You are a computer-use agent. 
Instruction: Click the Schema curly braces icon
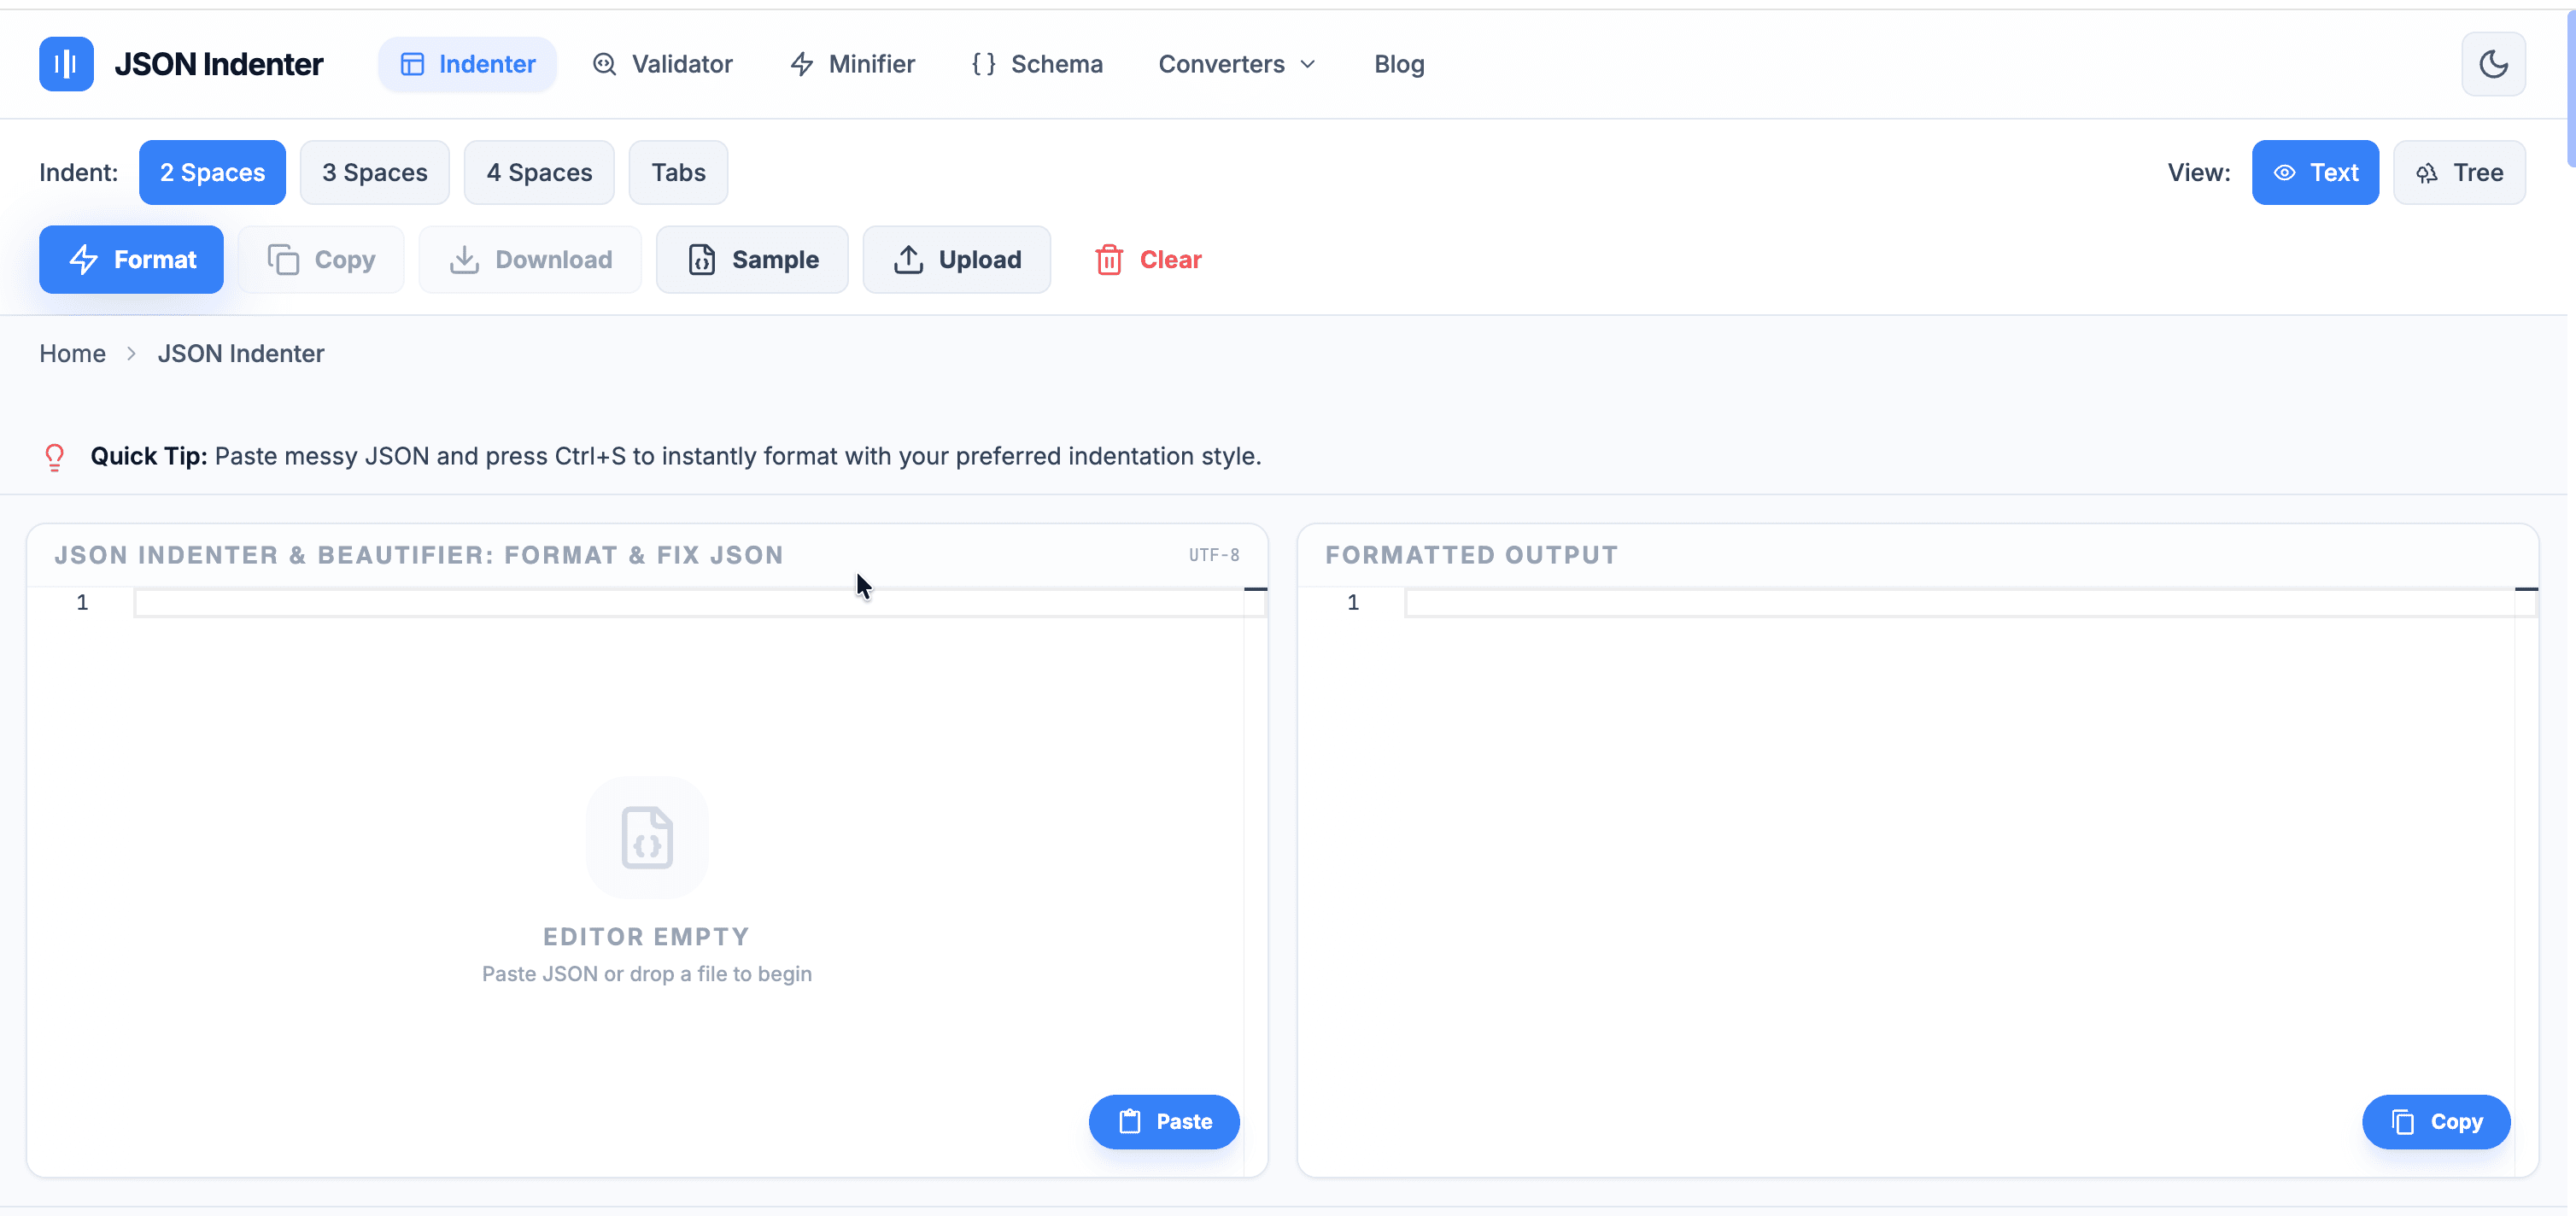(983, 63)
